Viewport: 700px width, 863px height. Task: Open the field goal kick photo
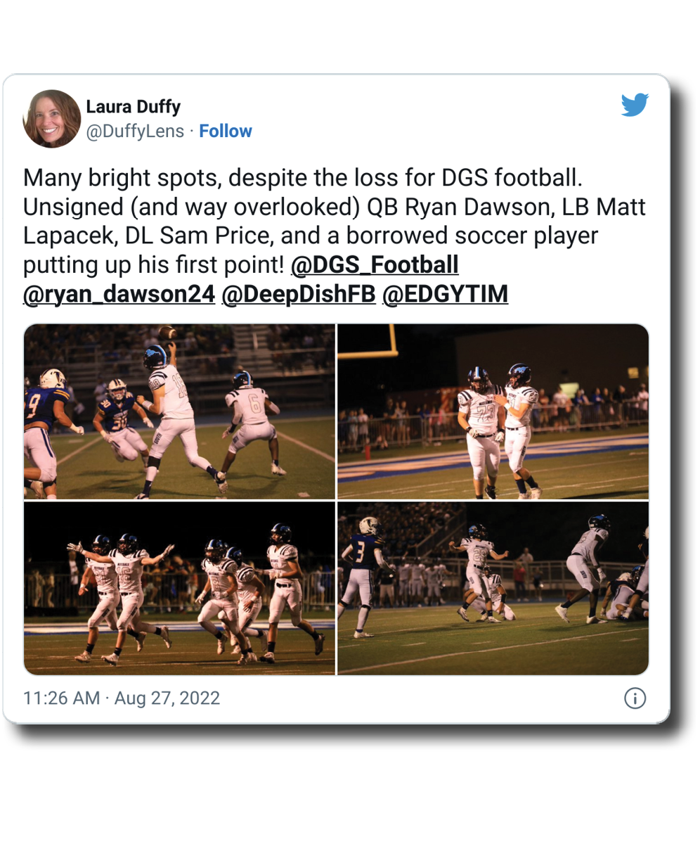[x=493, y=588]
